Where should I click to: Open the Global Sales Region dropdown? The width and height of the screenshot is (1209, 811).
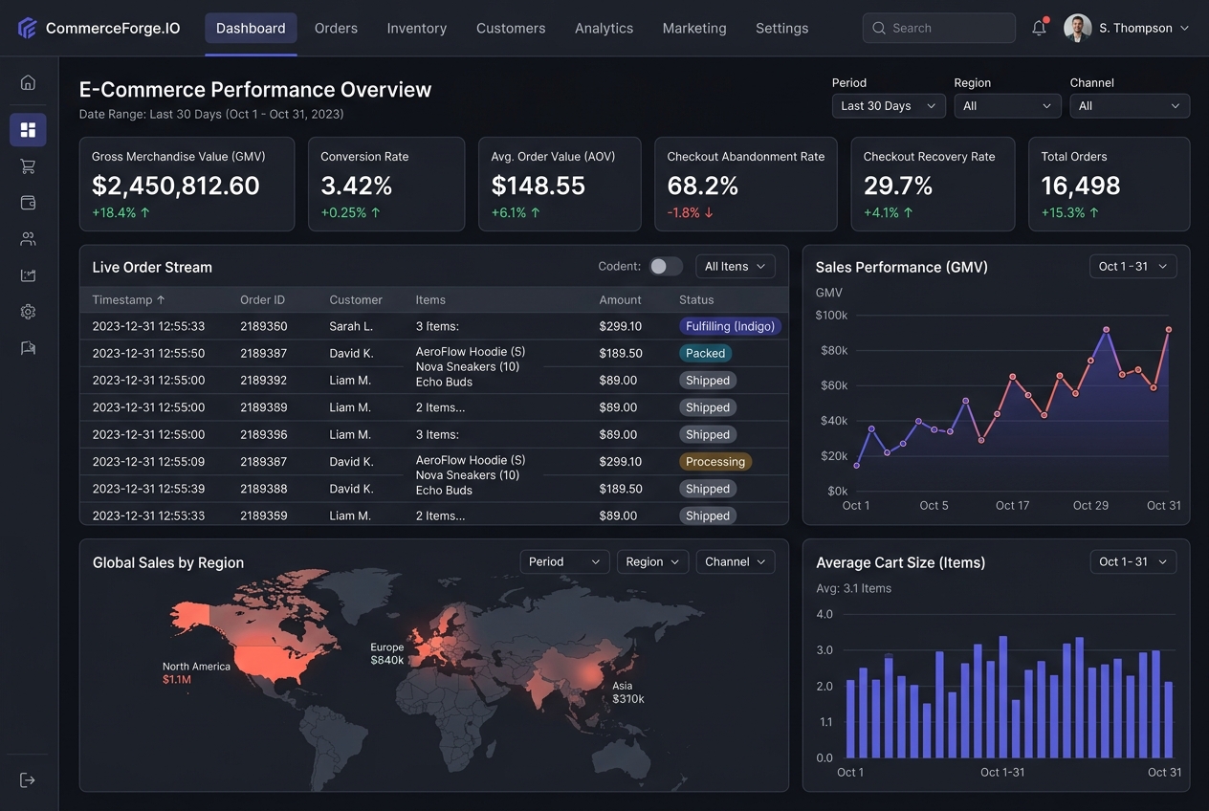652,562
